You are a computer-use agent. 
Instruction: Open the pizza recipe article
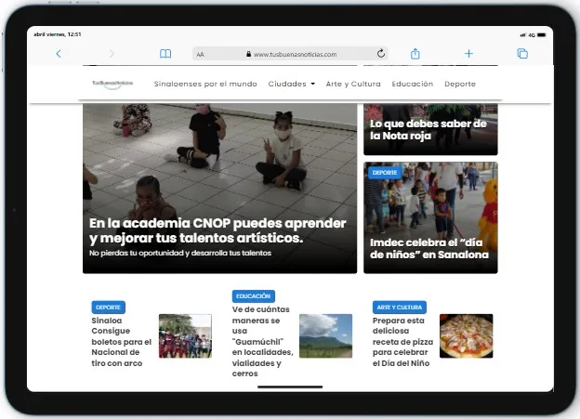(402, 342)
